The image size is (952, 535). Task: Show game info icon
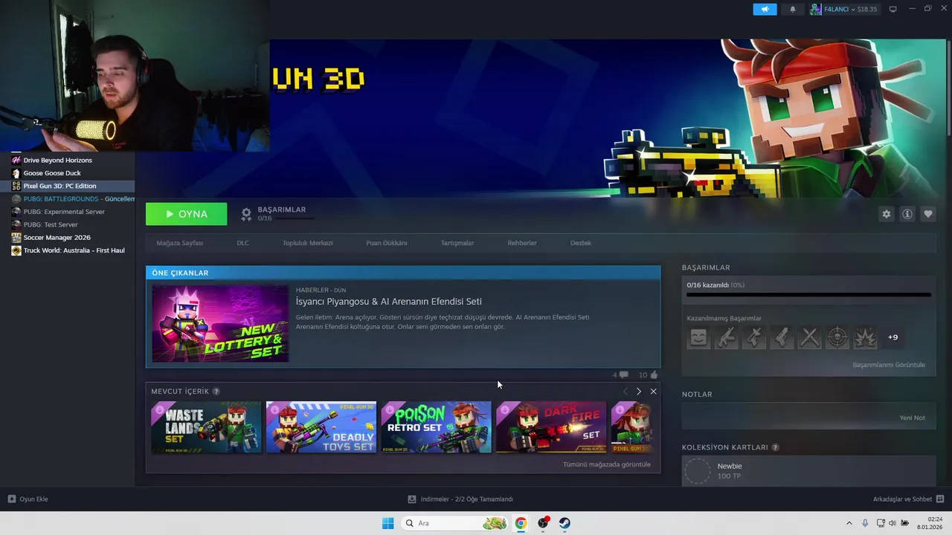[907, 214]
